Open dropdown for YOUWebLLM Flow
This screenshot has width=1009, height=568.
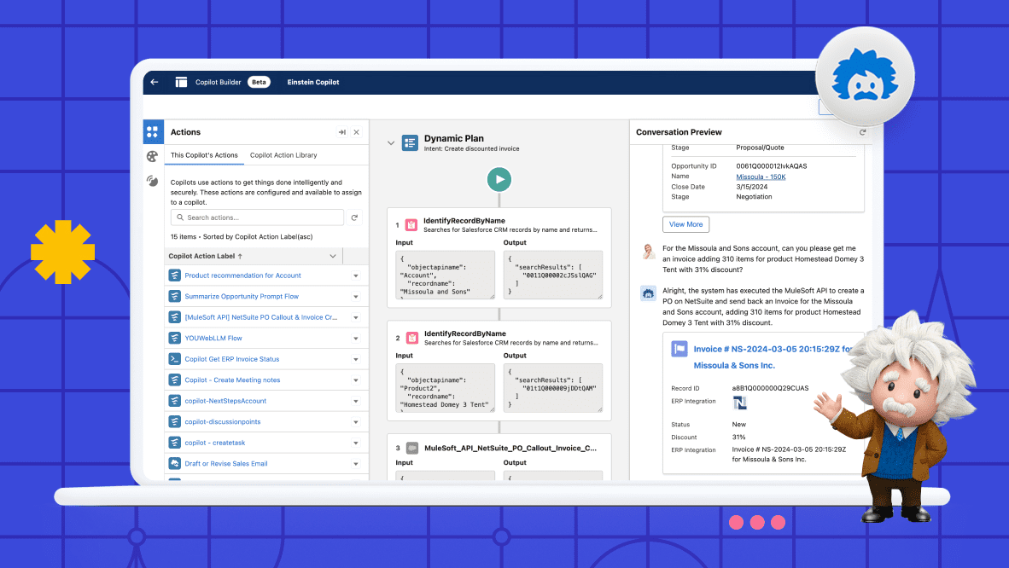click(355, 339)
